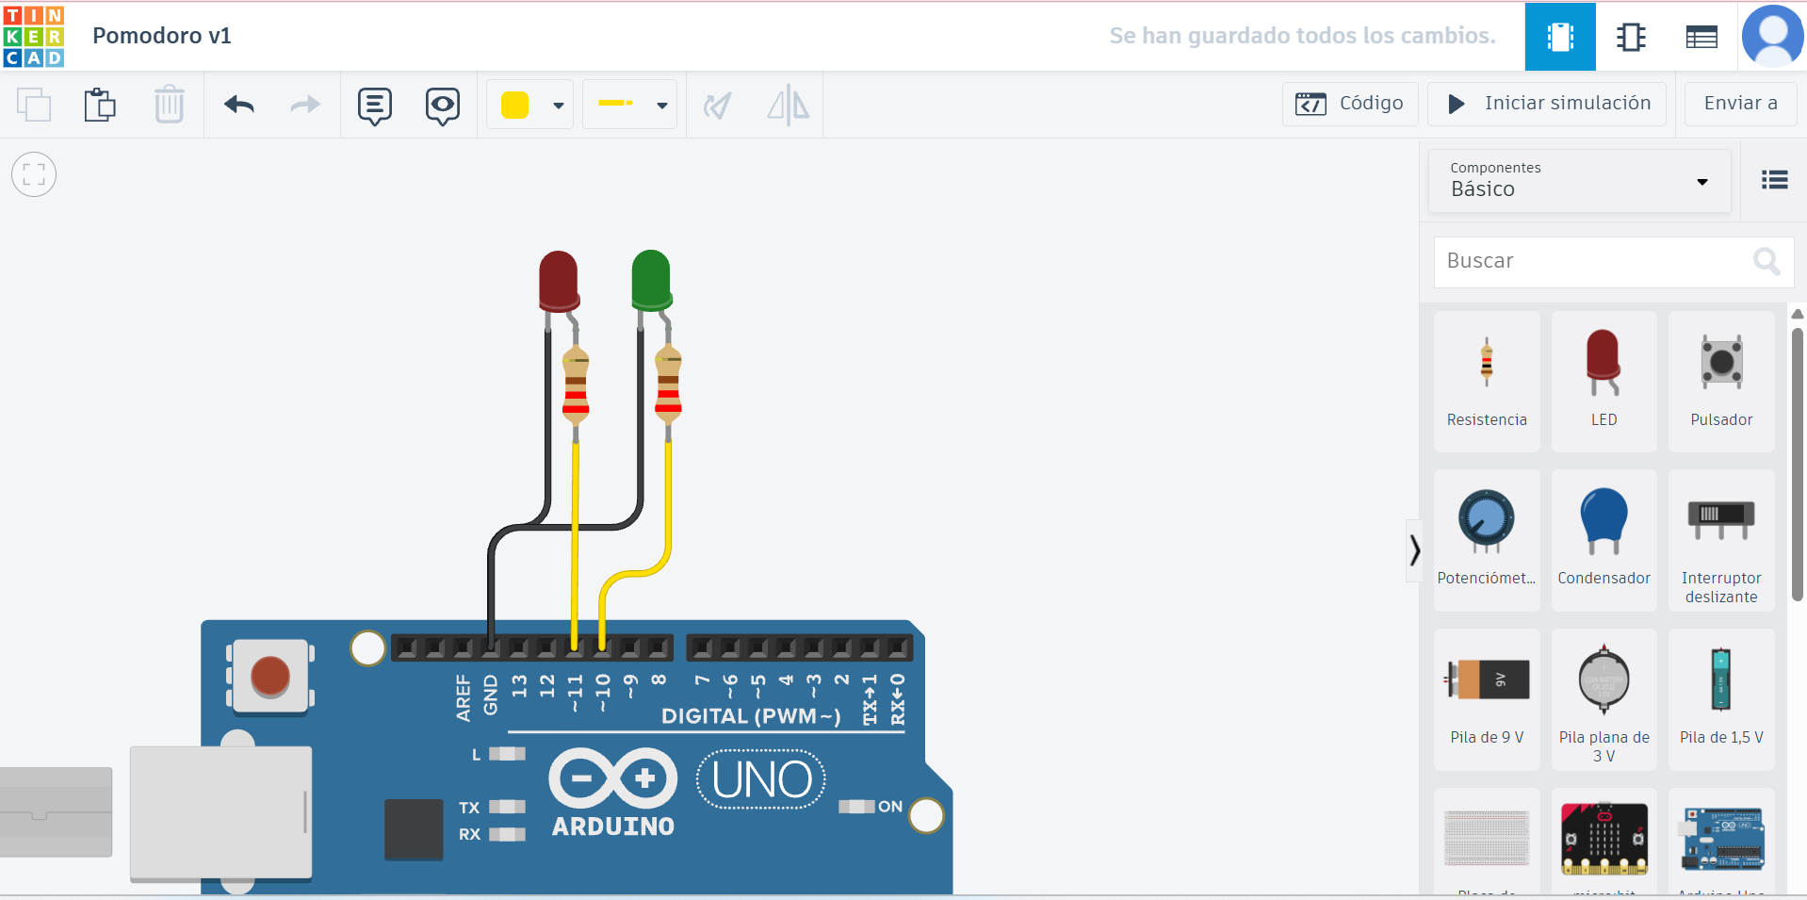Open the notes tool
This screenshot has width=1807, height=900.
(x=374, y=106)
